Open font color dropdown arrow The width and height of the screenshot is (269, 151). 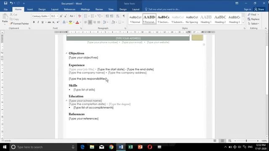(x=80, y=22)
